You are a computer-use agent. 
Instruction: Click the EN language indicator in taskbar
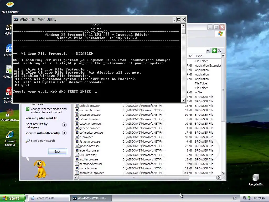click(x=235, y=198)
